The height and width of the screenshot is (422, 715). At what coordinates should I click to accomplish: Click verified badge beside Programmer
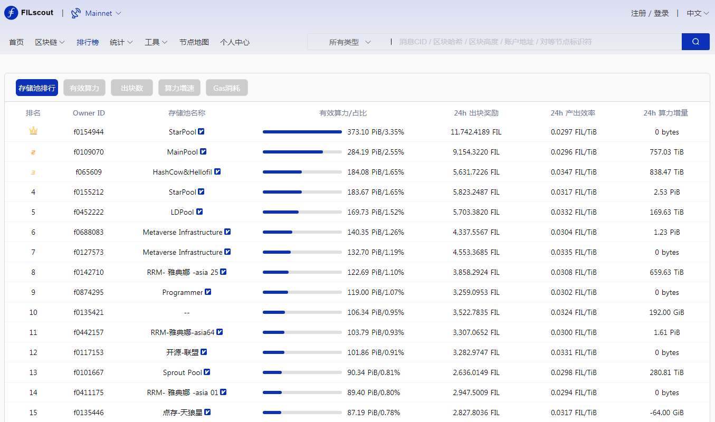point(208,292)
